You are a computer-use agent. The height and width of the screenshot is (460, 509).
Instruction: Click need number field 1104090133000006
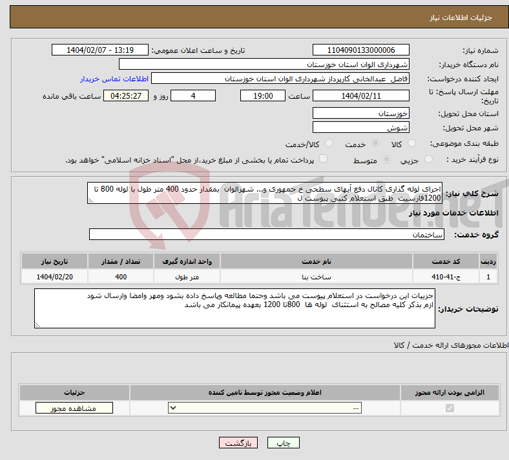click(361, 50)
